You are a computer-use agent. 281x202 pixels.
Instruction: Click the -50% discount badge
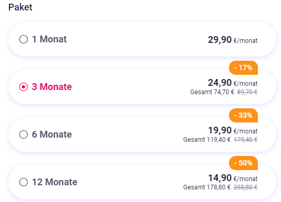[x=243, y=163]
